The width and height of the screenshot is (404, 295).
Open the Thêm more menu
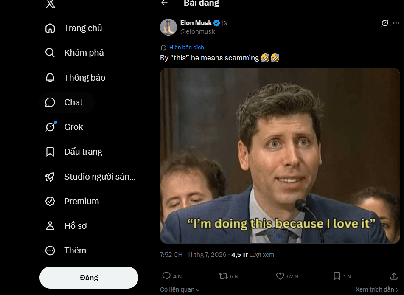[66, 250]
